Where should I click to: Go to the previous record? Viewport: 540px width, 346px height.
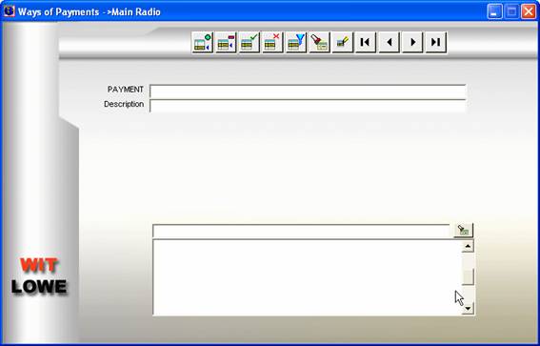click(x=390, y=43)
